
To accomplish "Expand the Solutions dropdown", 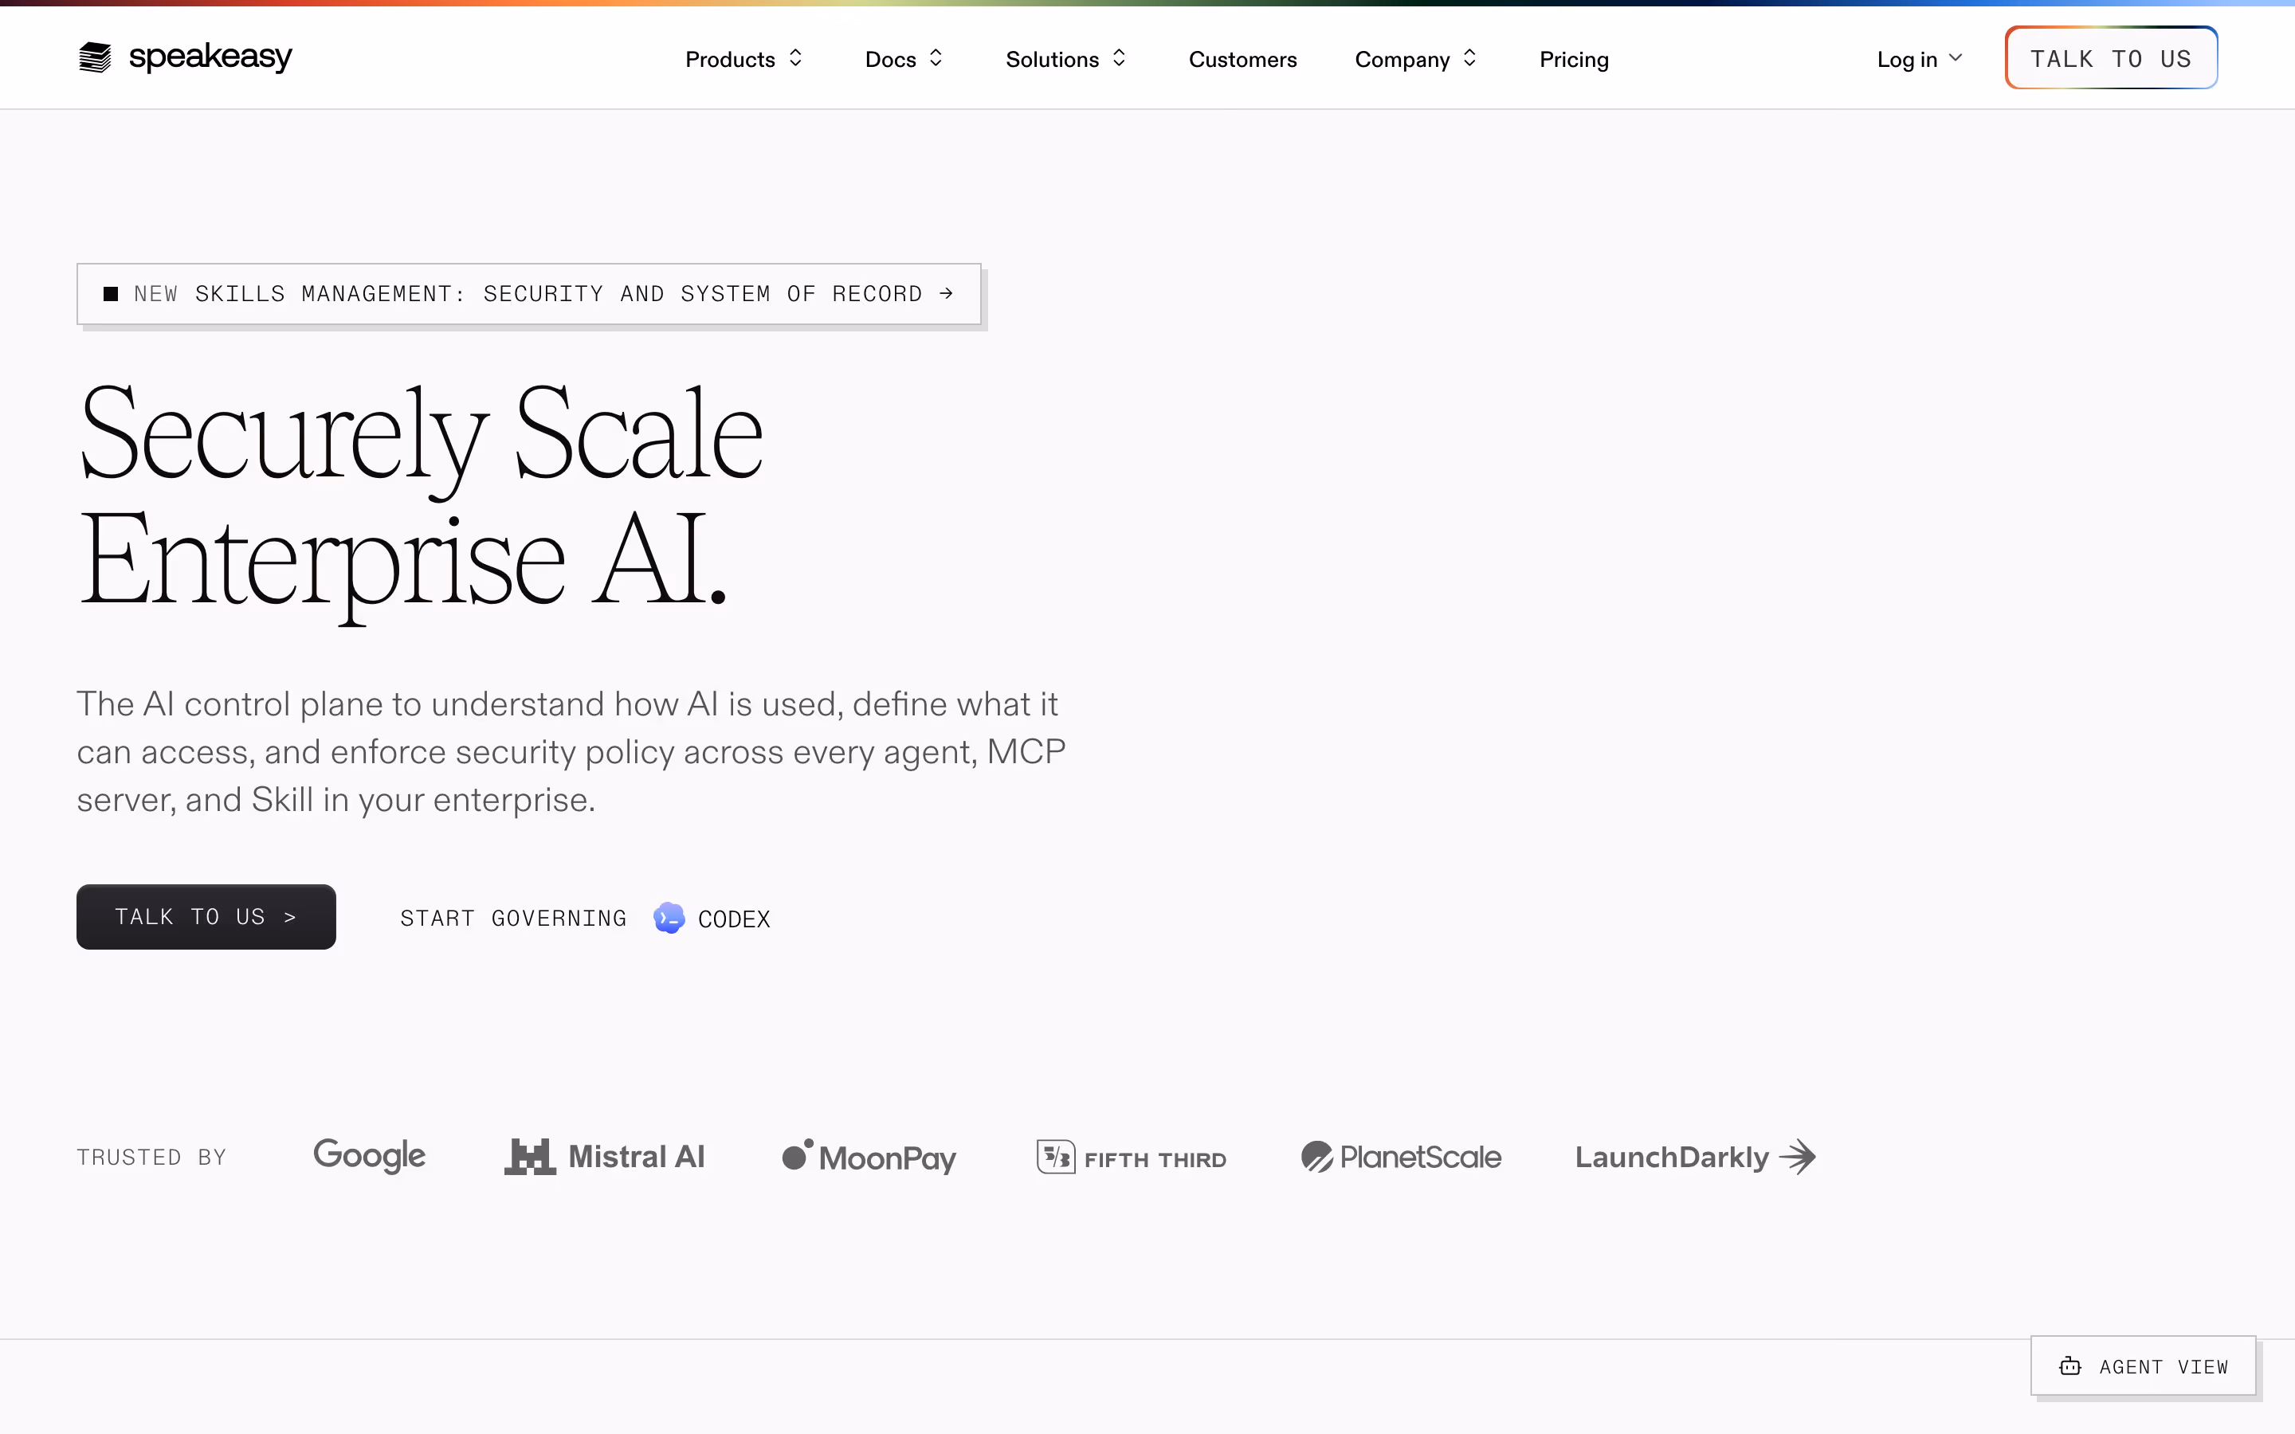I will tap(1066, 59).
